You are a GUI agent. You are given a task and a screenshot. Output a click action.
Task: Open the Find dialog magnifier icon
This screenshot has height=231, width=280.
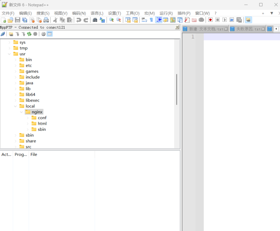95,20
